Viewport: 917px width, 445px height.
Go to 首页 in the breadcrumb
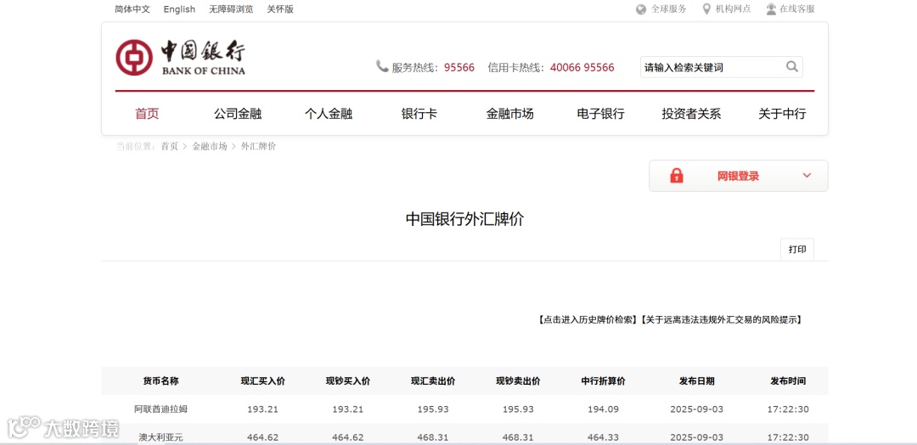tap(170, 146)
